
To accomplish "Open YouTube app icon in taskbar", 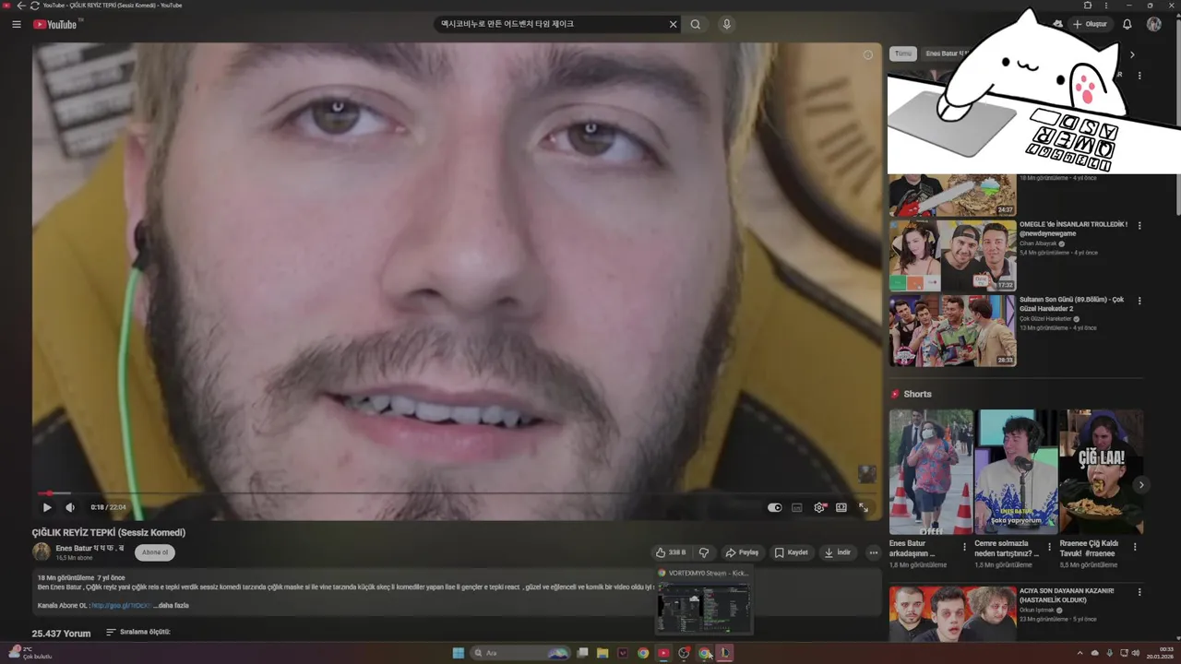I will tap(663, 653).
